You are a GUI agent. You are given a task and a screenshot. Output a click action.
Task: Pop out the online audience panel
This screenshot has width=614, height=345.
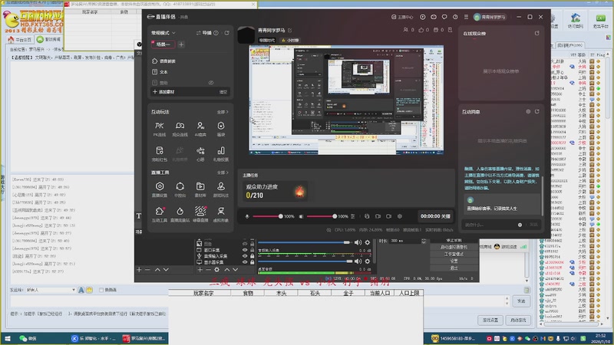536,33
